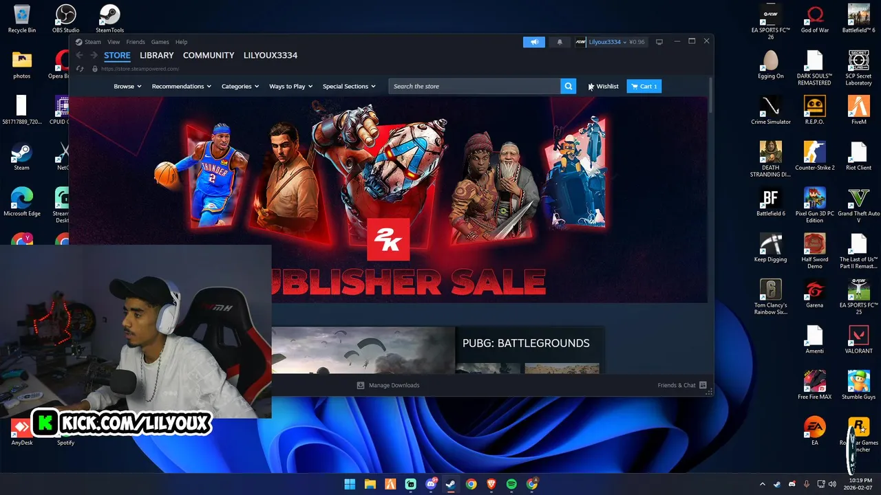
Task: Open SteamTools desktop icon
Action: [109, 19]
